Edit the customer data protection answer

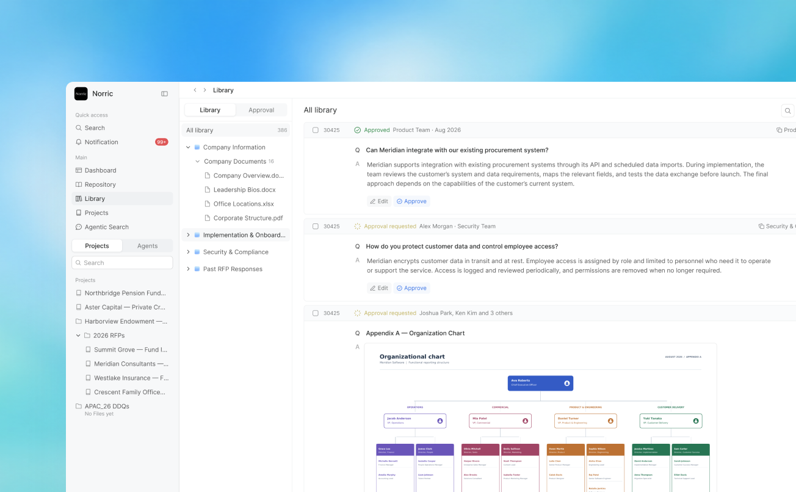click(x=379, y=288)
